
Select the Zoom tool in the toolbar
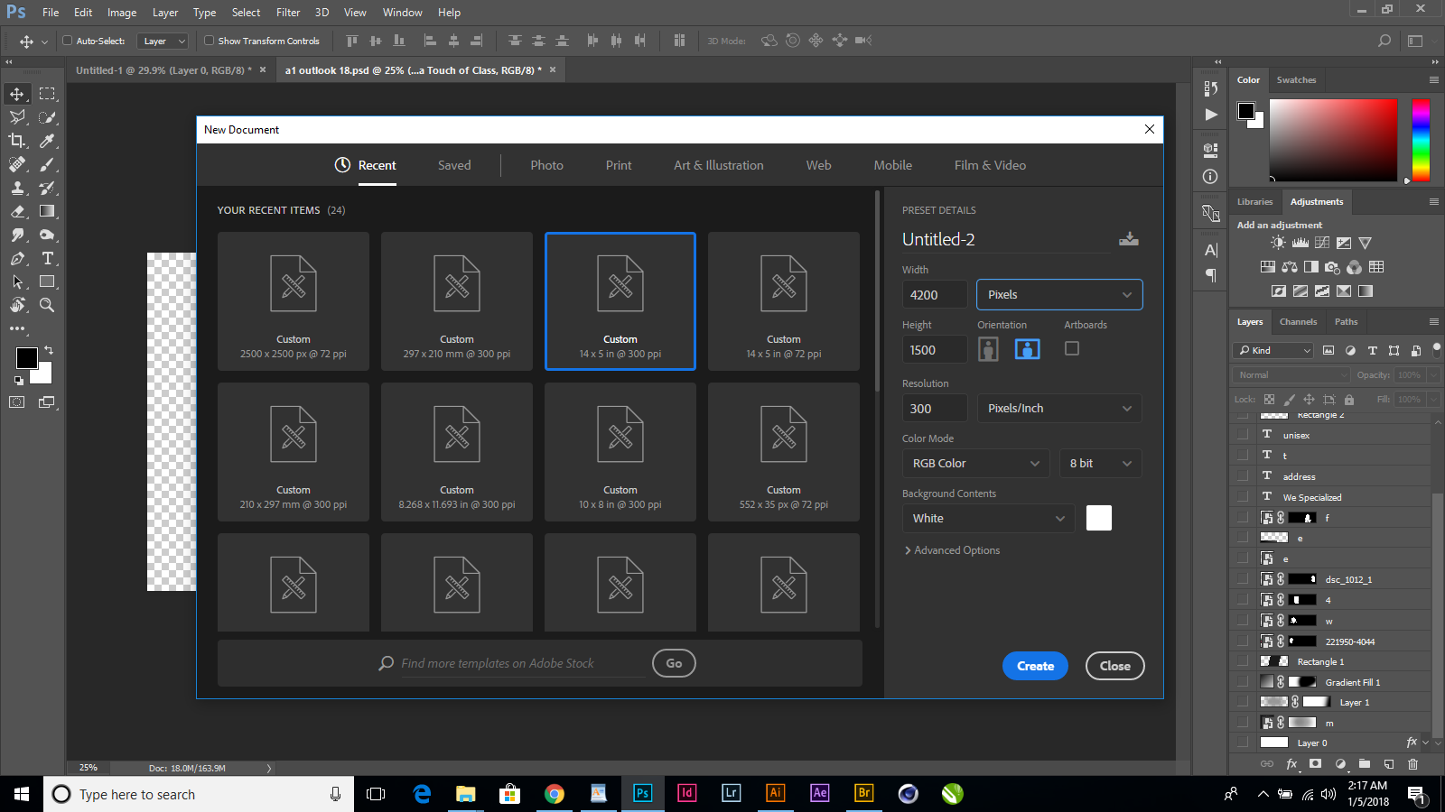47,305
